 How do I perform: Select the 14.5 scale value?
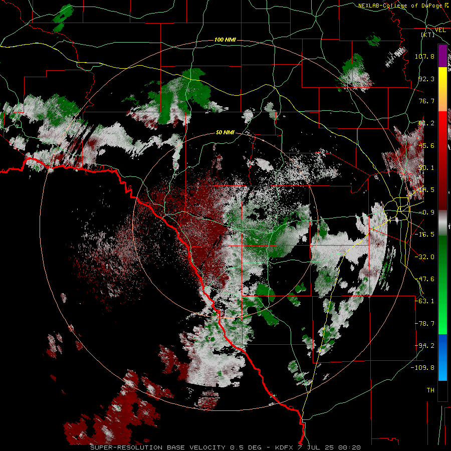point(426,190)
